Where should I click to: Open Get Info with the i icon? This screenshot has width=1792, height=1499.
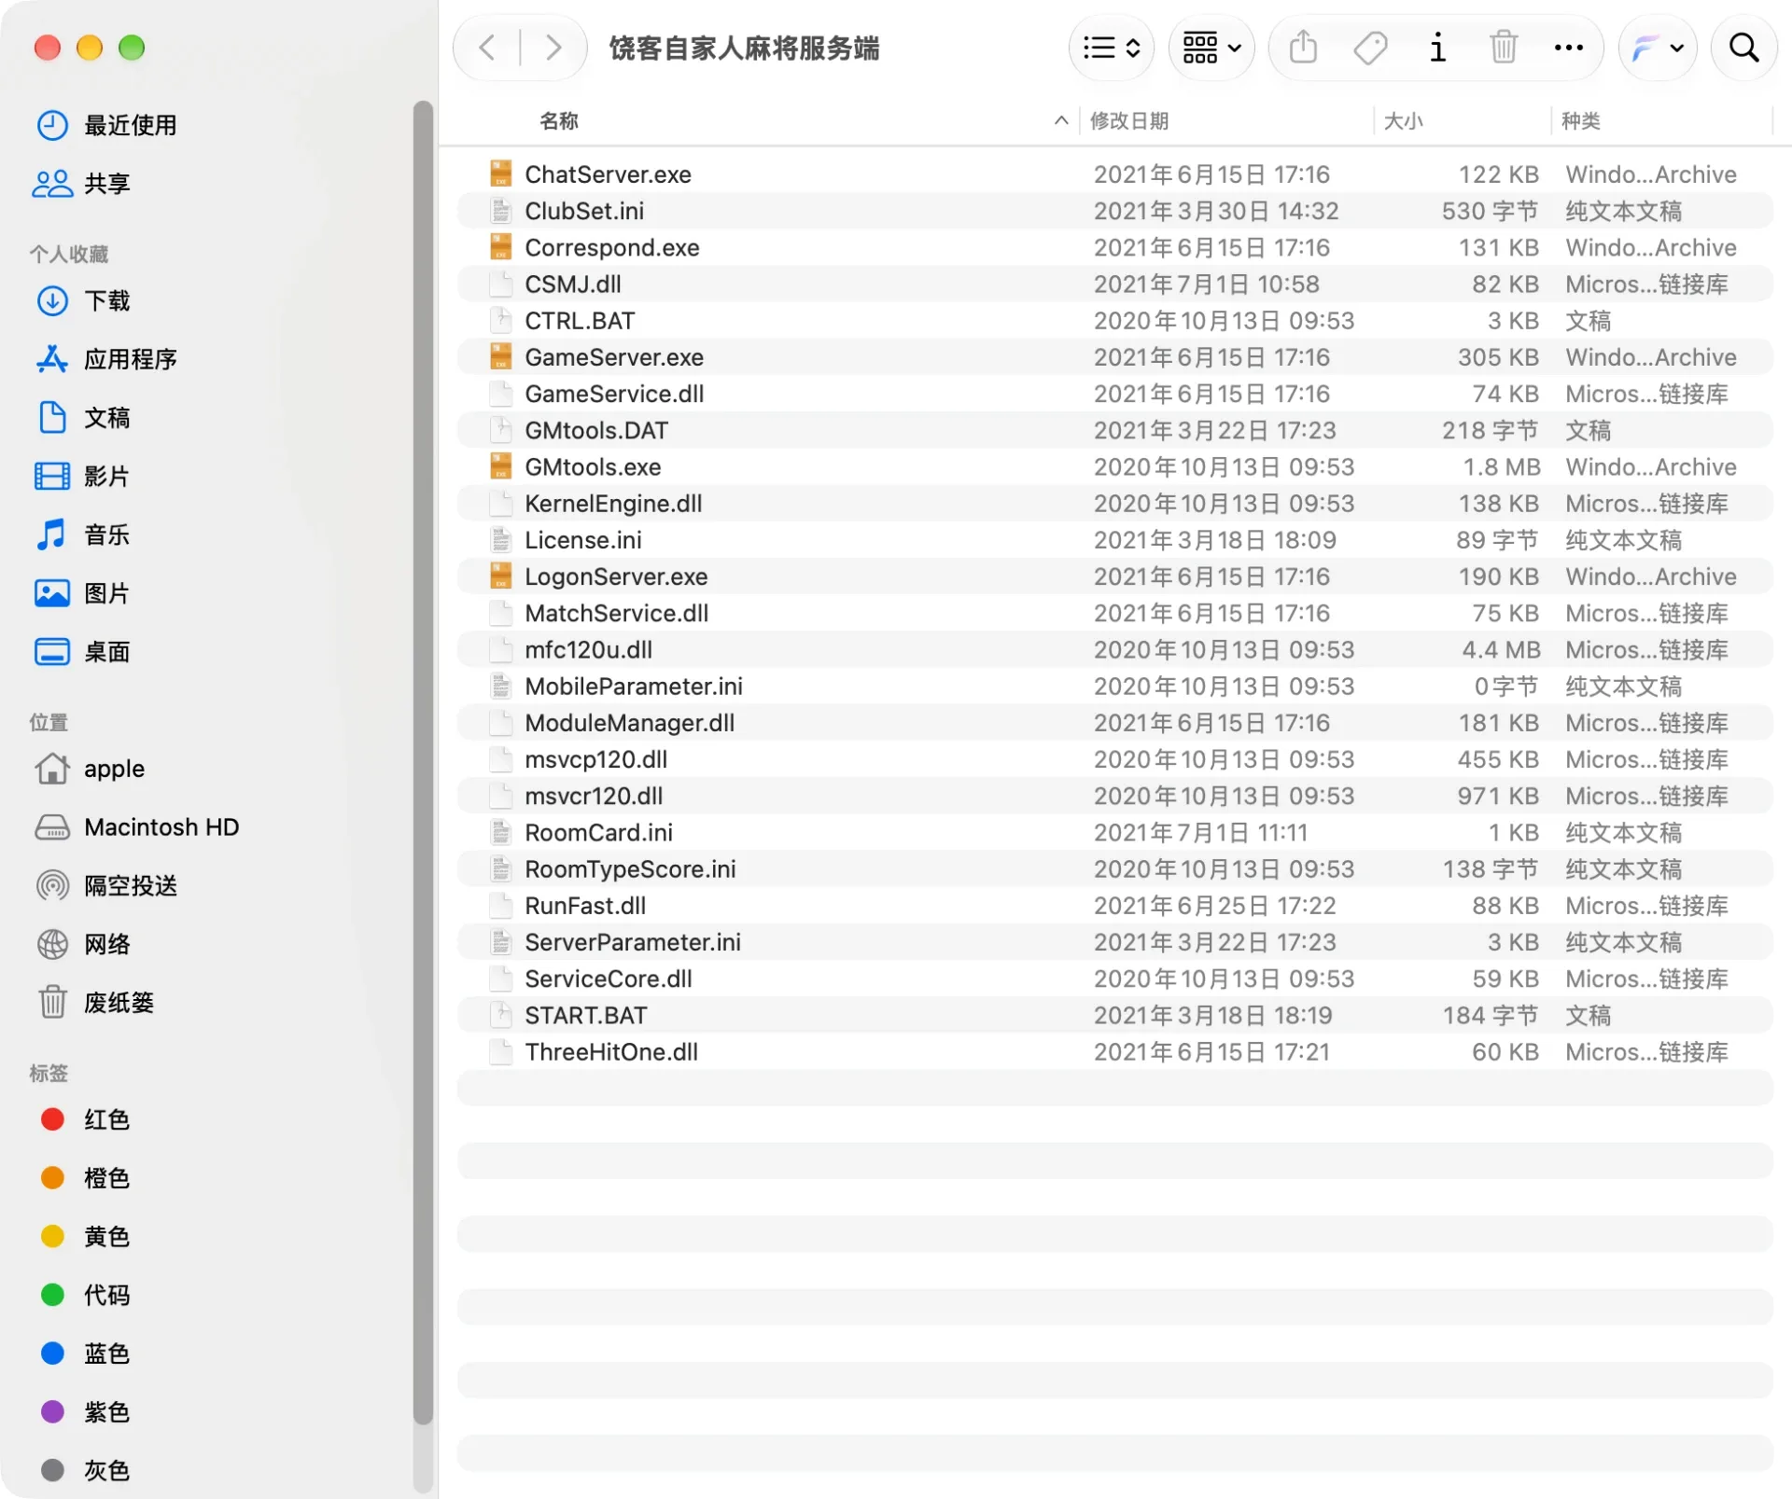click(x=1437, y=47)
